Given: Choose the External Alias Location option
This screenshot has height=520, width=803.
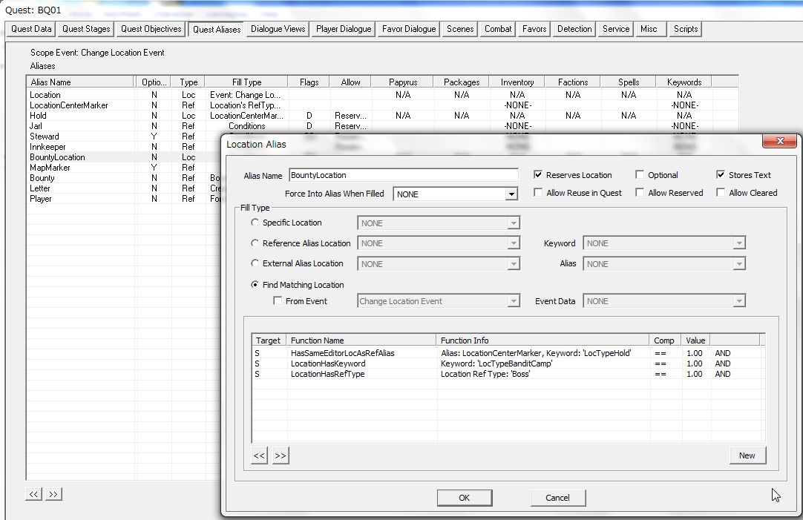Looking at the screenshot, I should tap(255, 263).
